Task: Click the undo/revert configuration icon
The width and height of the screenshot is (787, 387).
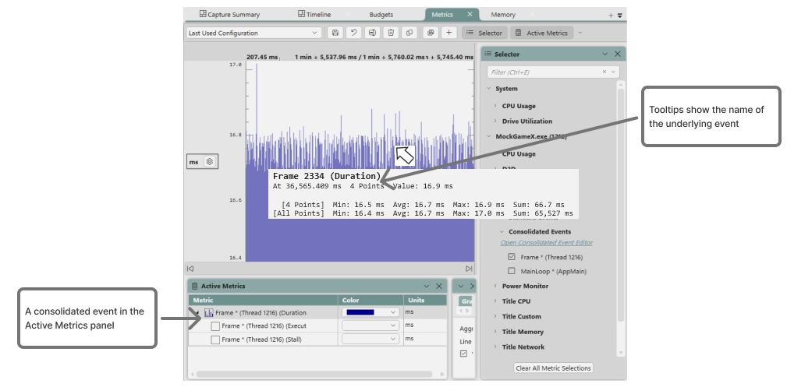Action: 354,33
